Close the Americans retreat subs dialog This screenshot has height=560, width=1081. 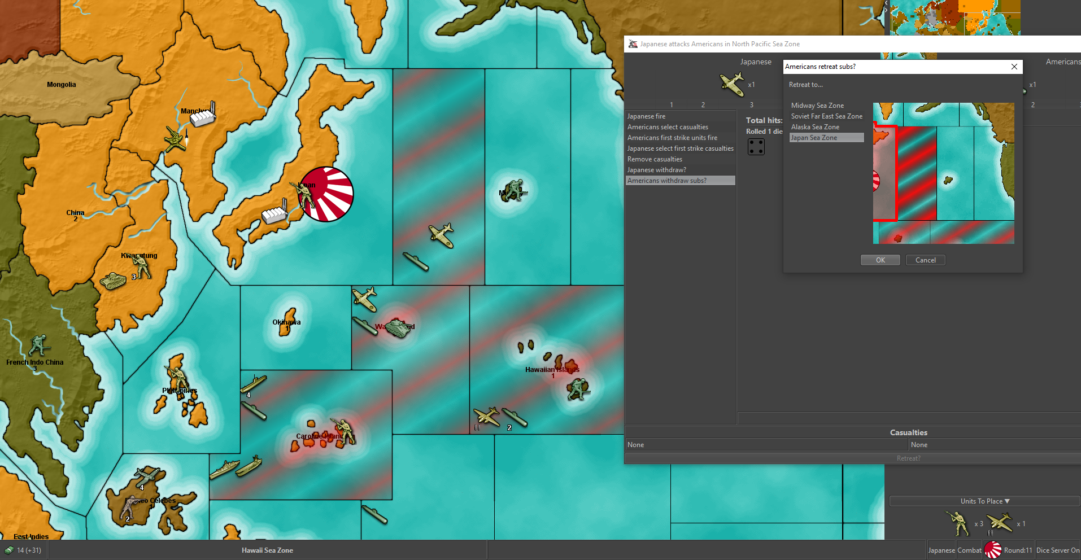tap(1014, 67)
